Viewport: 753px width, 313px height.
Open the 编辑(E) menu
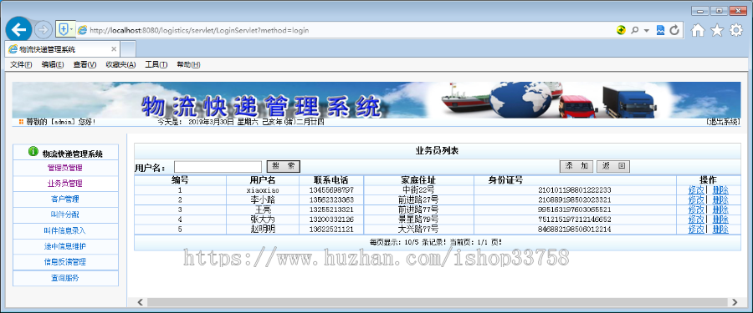tap(53, 65)
